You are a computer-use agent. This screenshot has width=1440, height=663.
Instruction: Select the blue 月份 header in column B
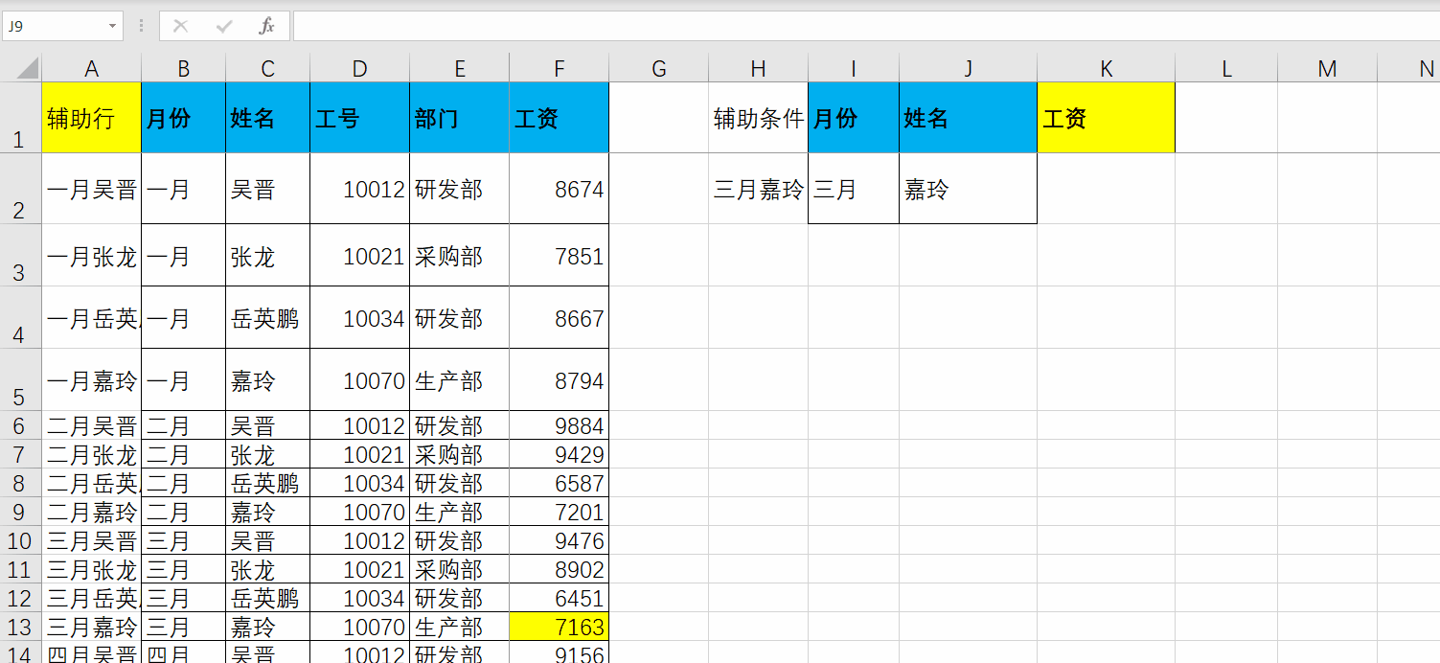click(x=182, y=117)
